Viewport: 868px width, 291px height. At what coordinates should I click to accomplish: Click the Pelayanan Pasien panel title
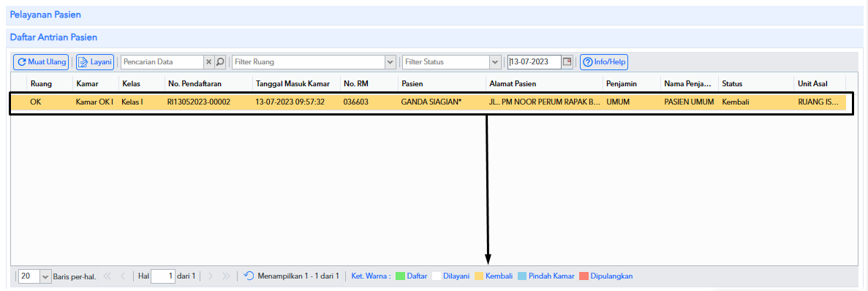(45, 15)
